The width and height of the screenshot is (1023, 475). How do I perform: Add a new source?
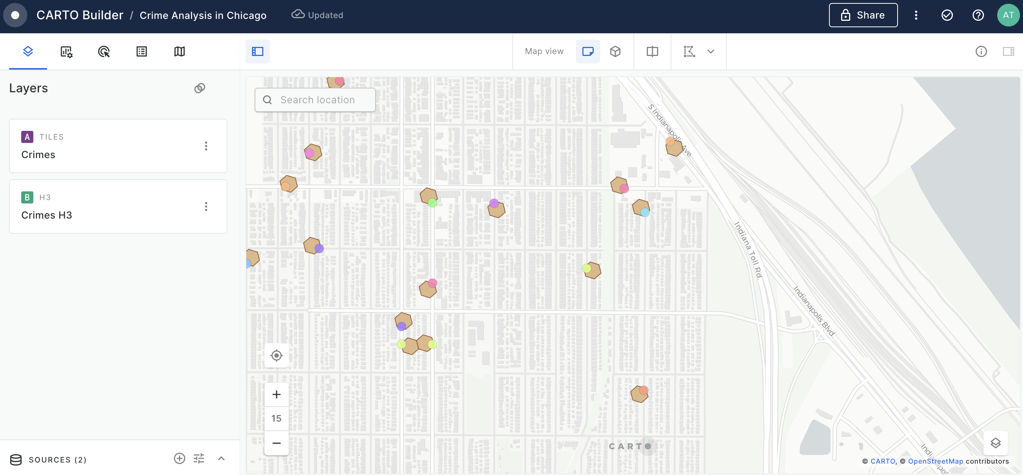pyautogui.click(x=180, y=459)
